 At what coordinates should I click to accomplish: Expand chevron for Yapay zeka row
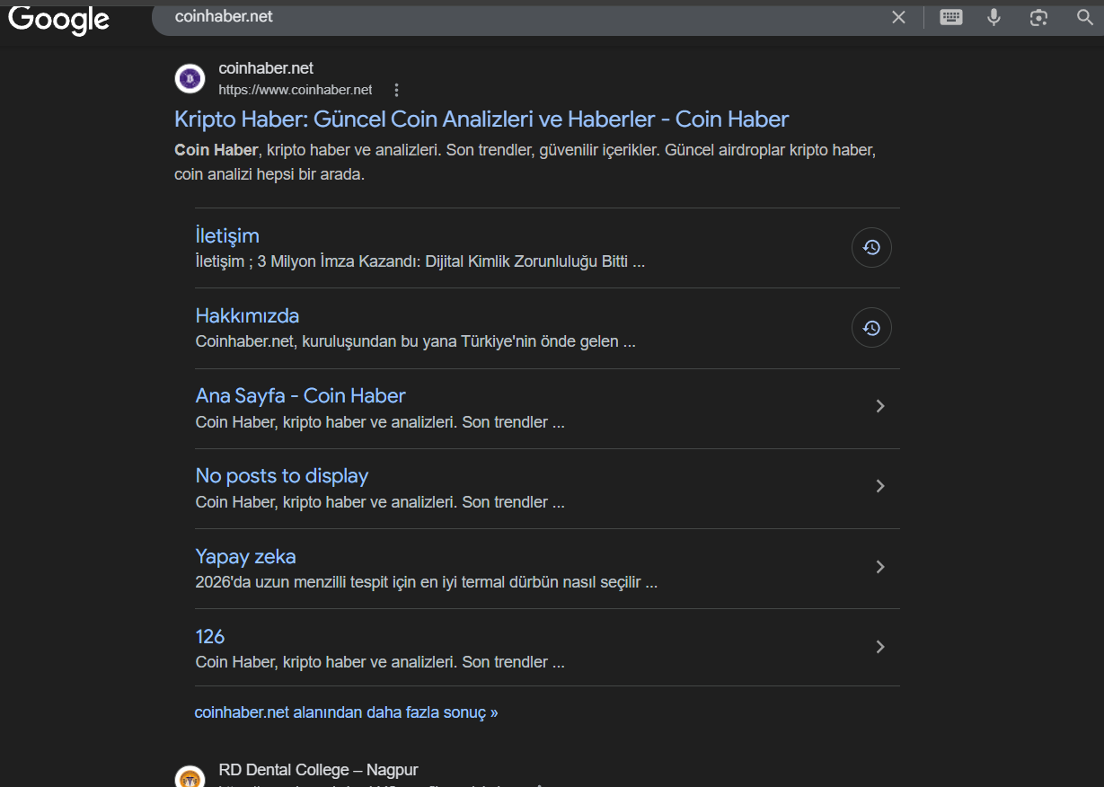tap(880, 567)
